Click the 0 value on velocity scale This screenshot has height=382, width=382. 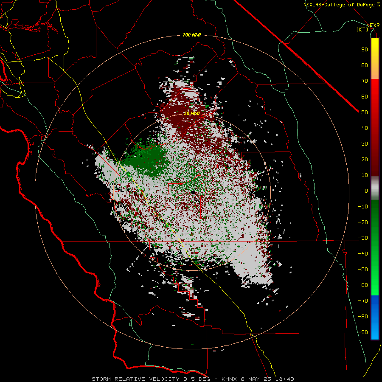click(366, 191)
